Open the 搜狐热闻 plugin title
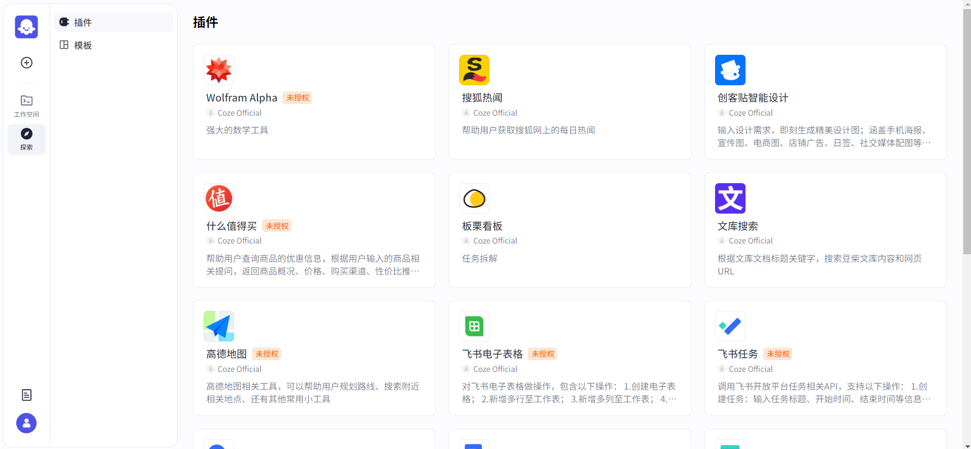The image size is (971, 449). click(x=482, y=97)
